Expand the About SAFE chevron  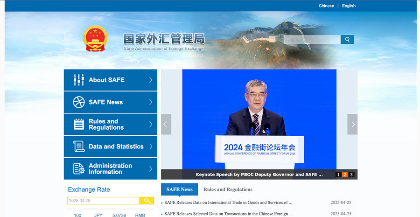click(x=151, y=80)
